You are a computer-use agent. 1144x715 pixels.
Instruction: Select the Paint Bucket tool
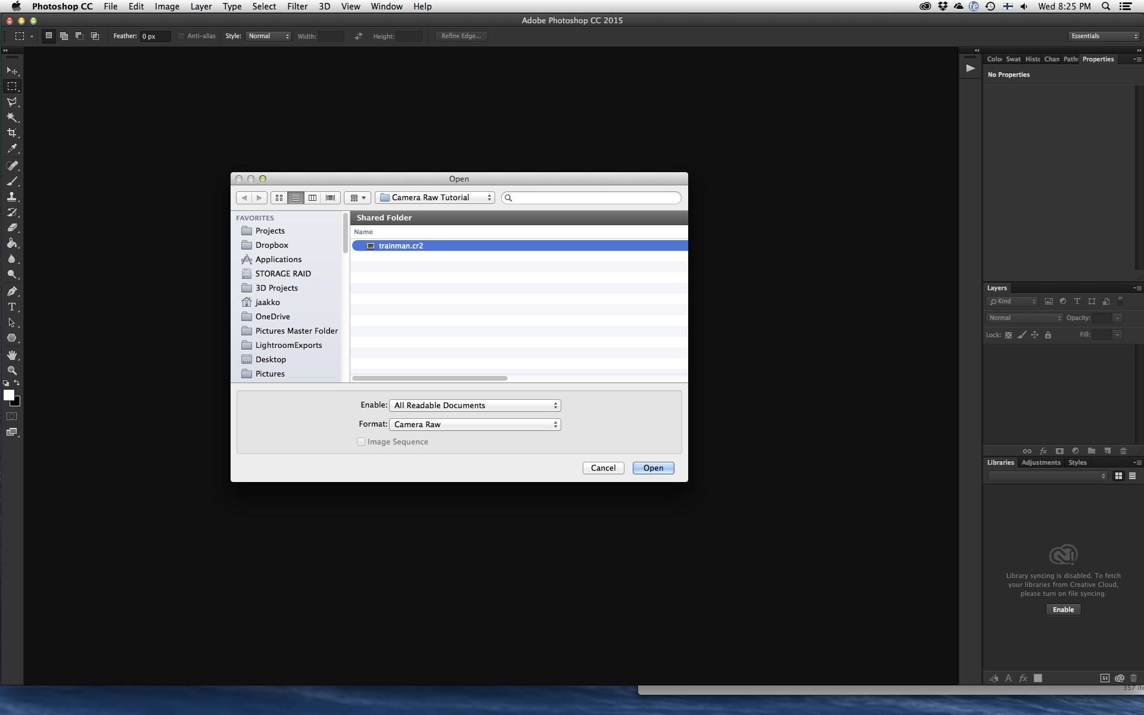pyautogui.click(x=12, y=243)
